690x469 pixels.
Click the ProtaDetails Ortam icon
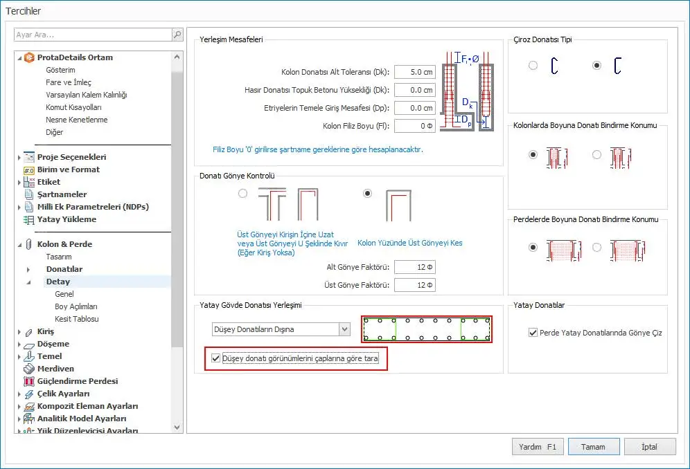tap(29, 57)
